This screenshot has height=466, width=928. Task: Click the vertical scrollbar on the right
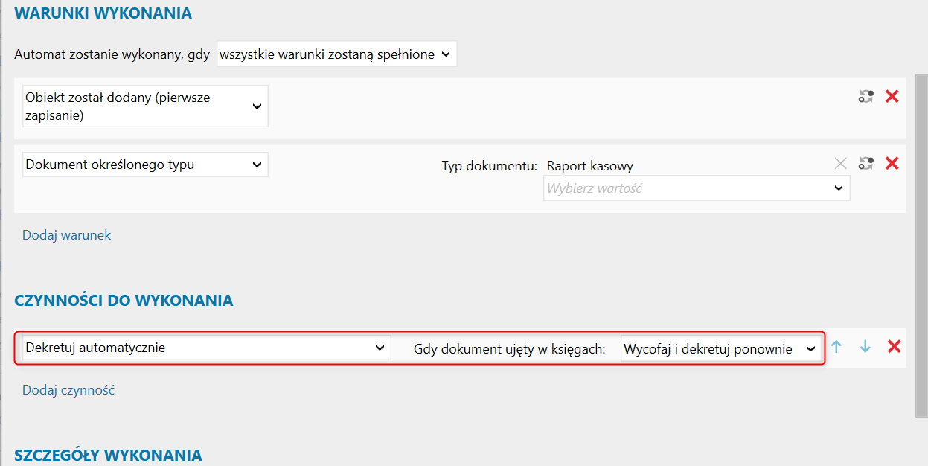[x=921, y=246]
